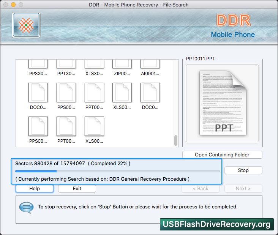Screen dimensions: 278x235
Task: Select the AI0001... file icon
Action: (x=150, y=64)
